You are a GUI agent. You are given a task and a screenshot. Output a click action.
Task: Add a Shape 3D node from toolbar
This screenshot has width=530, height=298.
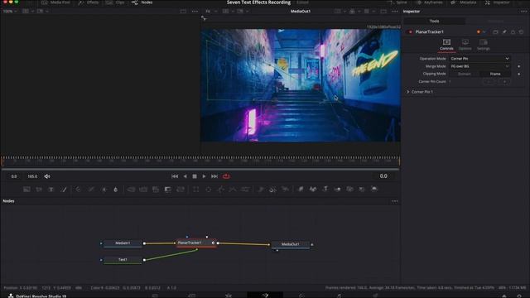pos(313,190)
